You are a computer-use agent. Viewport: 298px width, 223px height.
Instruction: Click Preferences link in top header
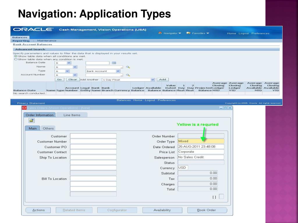click(x=260, y=33)
